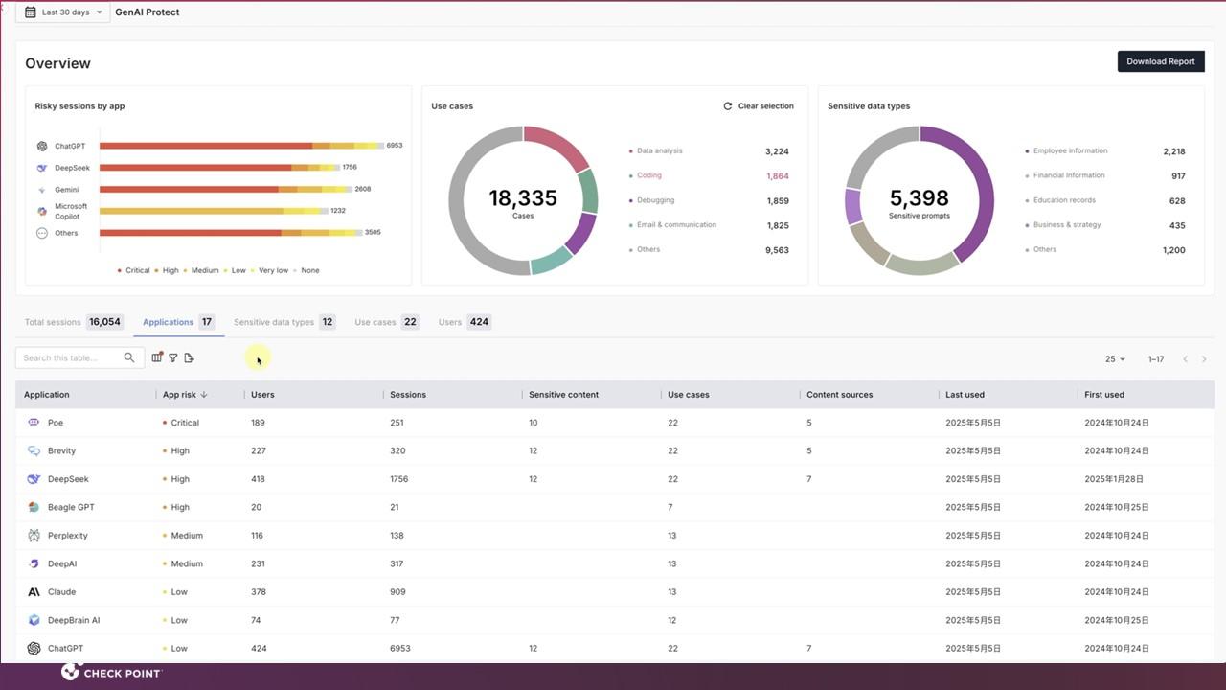The height and width of the screenshot is (690, 1226).
Task: Click the Claude app icon
Action: (x=34, y=592)
